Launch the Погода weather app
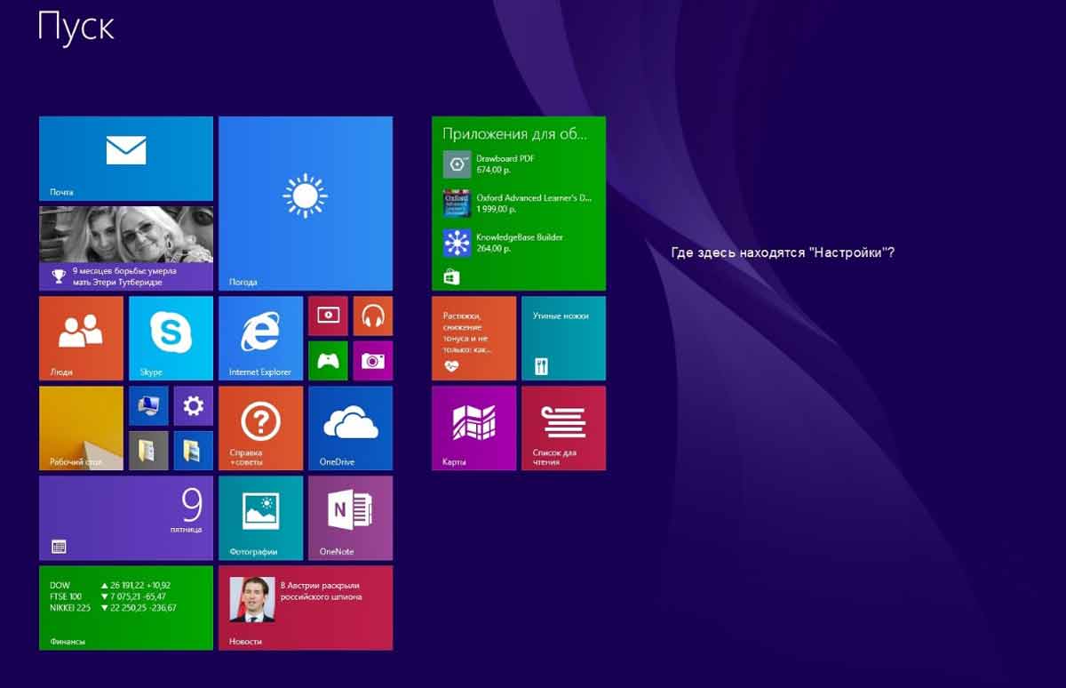Screen dimensions: 1066x688 (x=306, y=203)
